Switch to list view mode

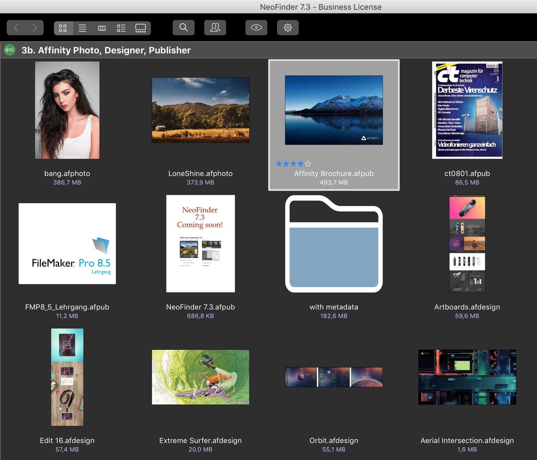[82, 28]
